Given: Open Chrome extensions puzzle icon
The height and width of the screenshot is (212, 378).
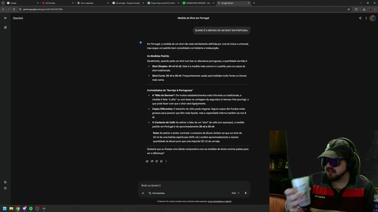Looking at the screenshot, I should click(x=356, y=9).
